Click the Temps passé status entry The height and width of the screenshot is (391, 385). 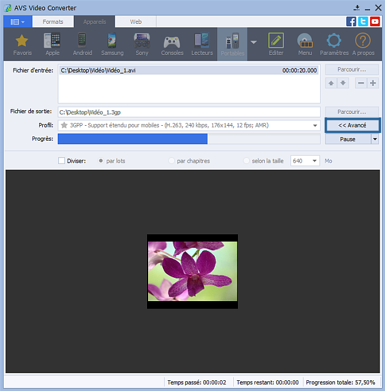point(197,383)
